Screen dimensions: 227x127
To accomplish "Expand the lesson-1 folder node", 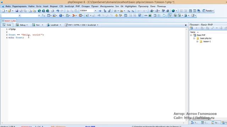I will click(197, 42).
